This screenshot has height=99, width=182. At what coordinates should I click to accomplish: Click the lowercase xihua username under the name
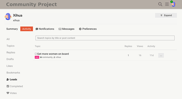[16, 20]
